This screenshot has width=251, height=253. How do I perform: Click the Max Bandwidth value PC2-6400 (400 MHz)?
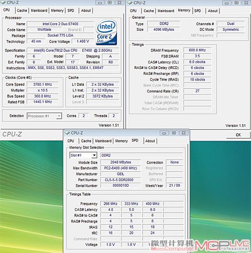(x=120, y=168)
